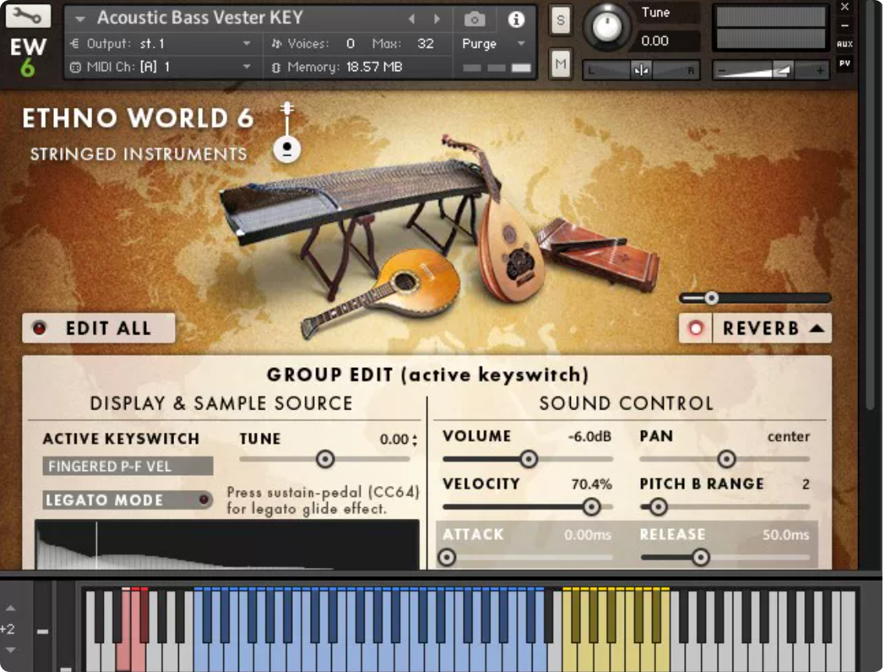Click the TUNE value stepper arrows
The width and height of the screenshot is (884, 672).
coord(415,440)
